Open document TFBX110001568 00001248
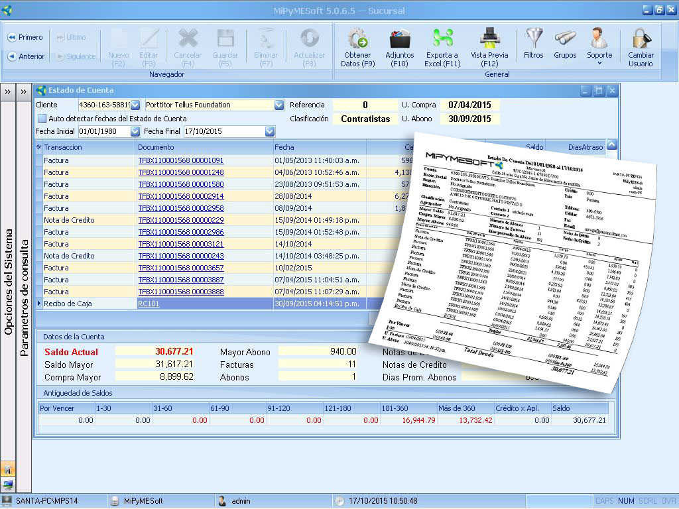 point(180,172)
